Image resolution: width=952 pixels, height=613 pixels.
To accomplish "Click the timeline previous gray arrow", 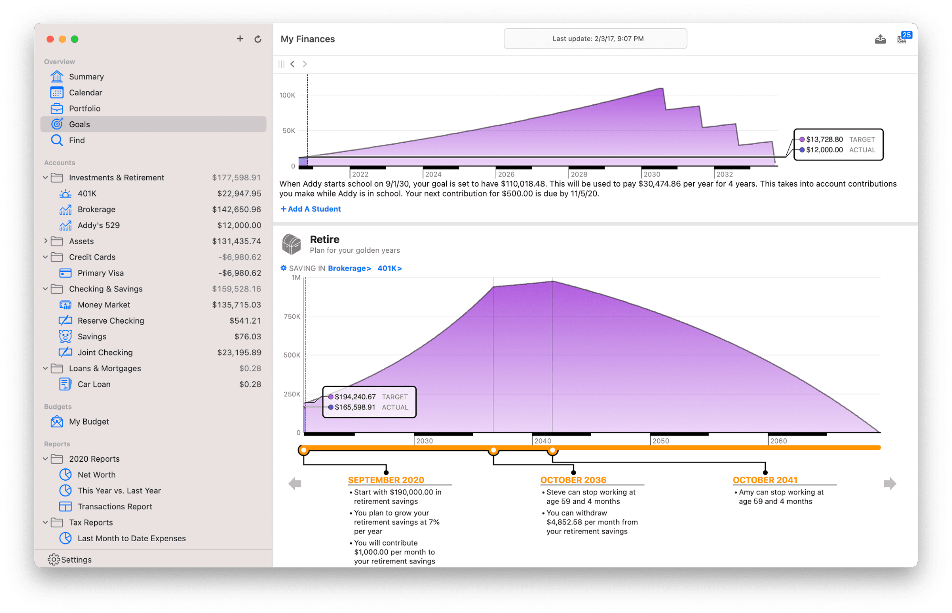I will (295, 484).
